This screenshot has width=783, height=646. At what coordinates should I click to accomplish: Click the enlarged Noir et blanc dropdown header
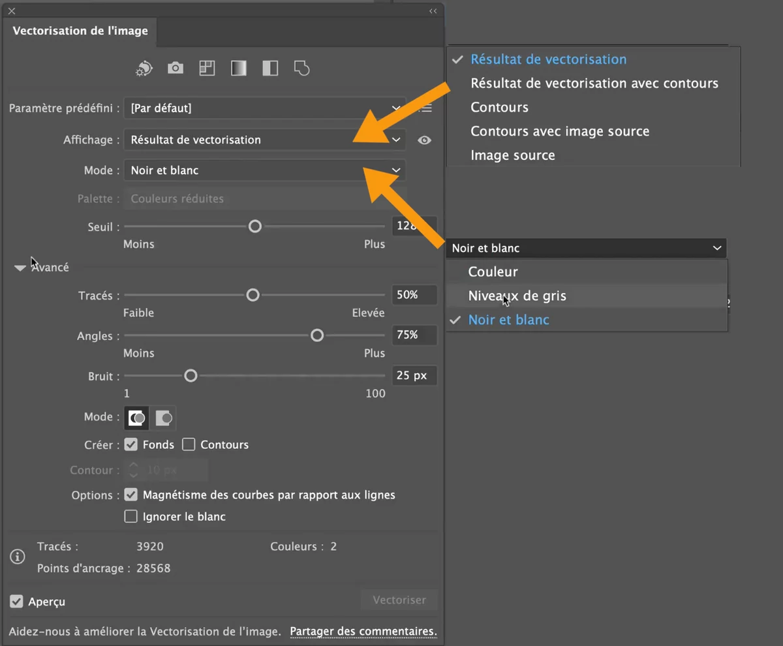tap(586, 248)
